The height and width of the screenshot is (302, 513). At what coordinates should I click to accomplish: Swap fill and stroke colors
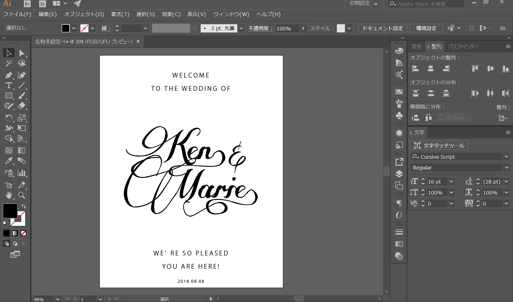(x=24, y=206)
